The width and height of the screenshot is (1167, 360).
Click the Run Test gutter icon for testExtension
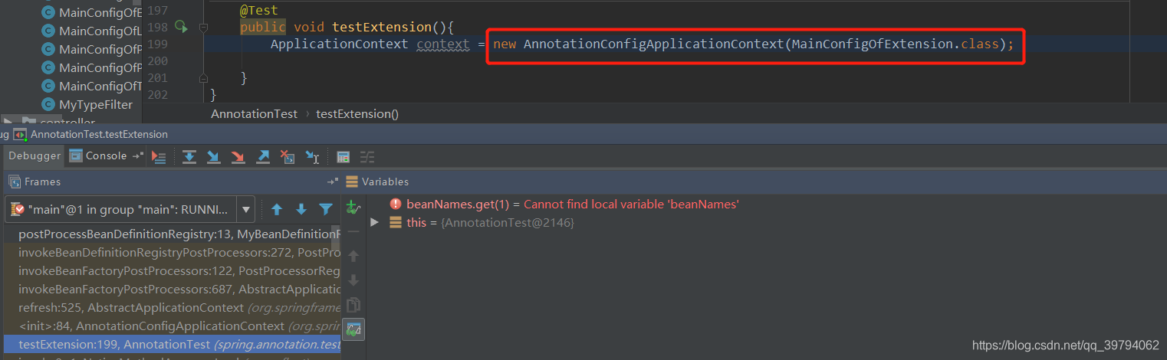(182, 27)
